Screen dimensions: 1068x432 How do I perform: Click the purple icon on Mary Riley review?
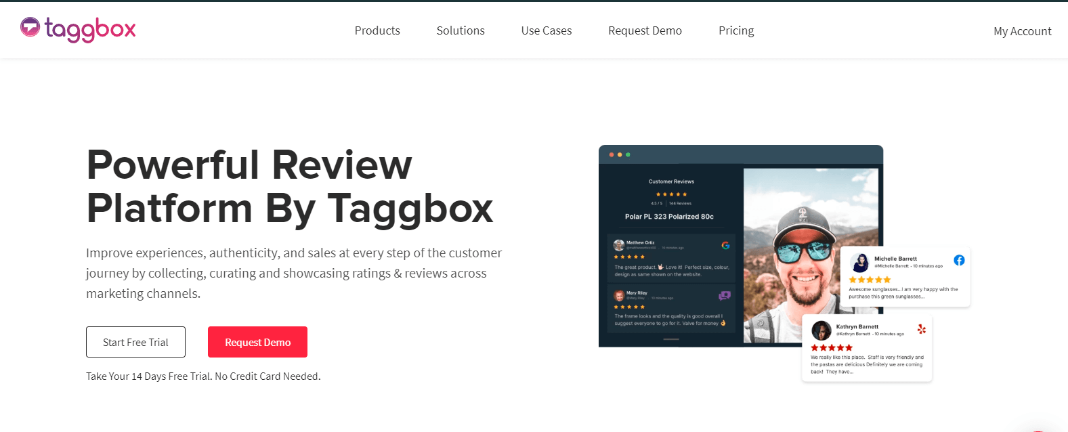tap(725, 296)
